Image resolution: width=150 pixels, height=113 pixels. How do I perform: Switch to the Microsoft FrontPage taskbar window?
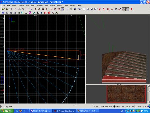coord(40,111)
